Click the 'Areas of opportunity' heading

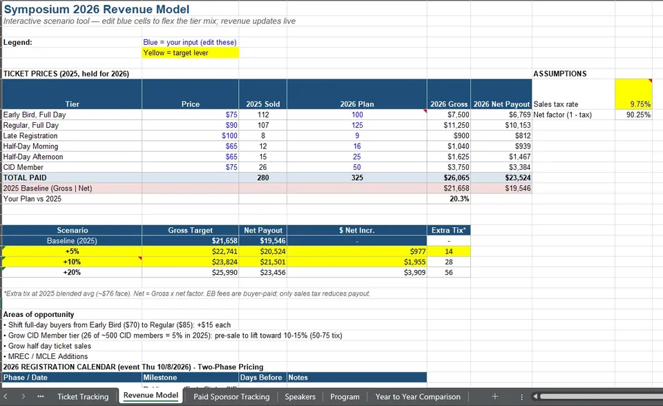pyautogui.click(x=39, y=314)
